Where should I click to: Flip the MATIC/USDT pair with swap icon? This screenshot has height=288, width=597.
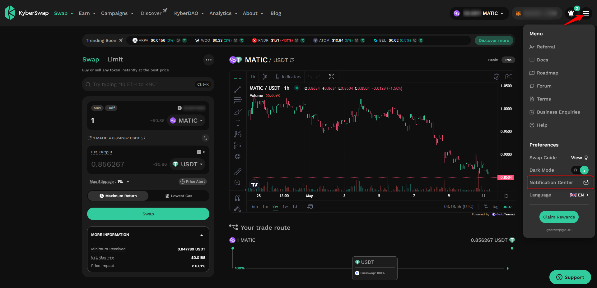pos(292,60)
